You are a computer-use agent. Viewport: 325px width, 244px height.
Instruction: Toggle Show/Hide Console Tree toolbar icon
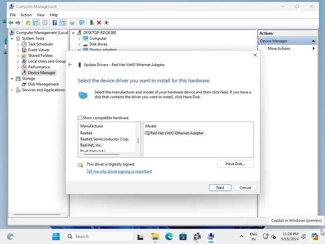click(x=36, y=23)
